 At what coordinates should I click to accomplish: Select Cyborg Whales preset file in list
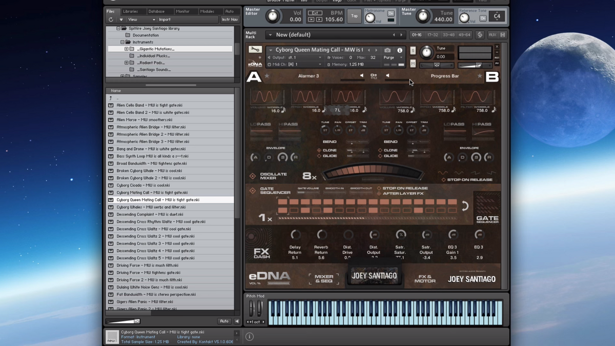tap(151, 207)
